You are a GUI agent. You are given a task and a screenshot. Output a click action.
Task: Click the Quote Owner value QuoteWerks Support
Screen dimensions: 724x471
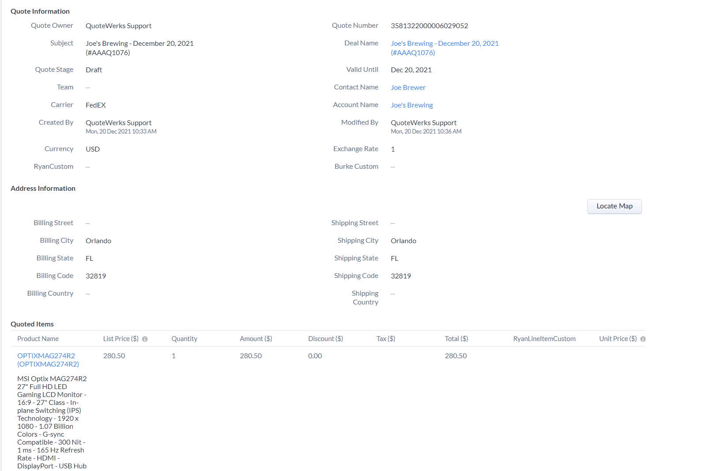point(119,26)
